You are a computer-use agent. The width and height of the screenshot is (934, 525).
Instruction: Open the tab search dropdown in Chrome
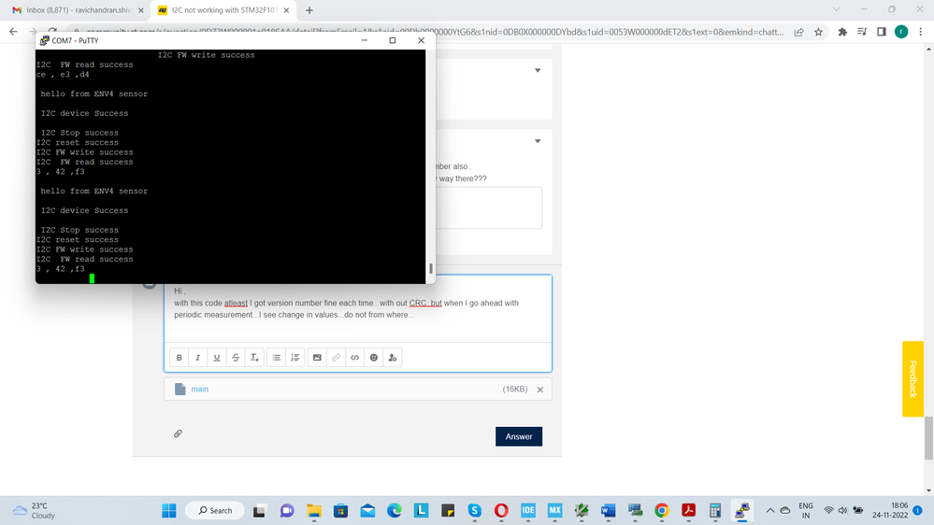pyautogui.click(x=837, y=9)
